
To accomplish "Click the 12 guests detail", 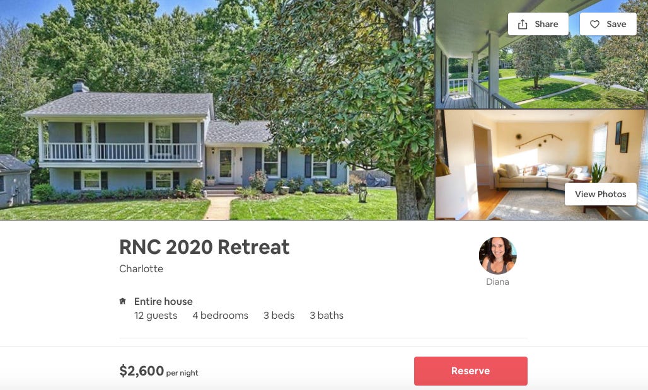I will 156,316.
